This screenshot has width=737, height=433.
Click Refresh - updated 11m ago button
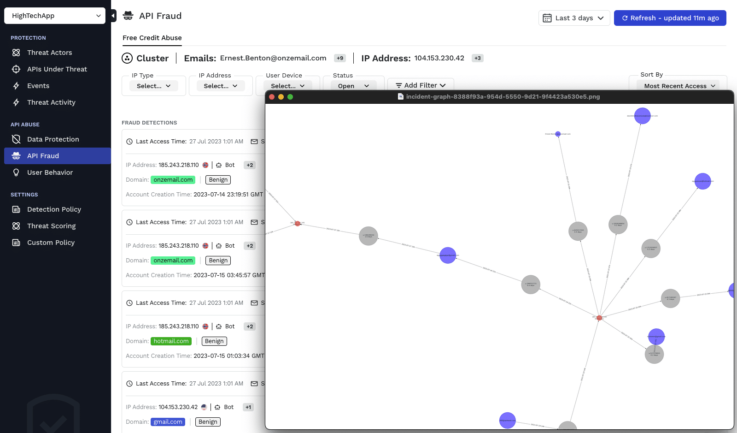pos(670,18)
